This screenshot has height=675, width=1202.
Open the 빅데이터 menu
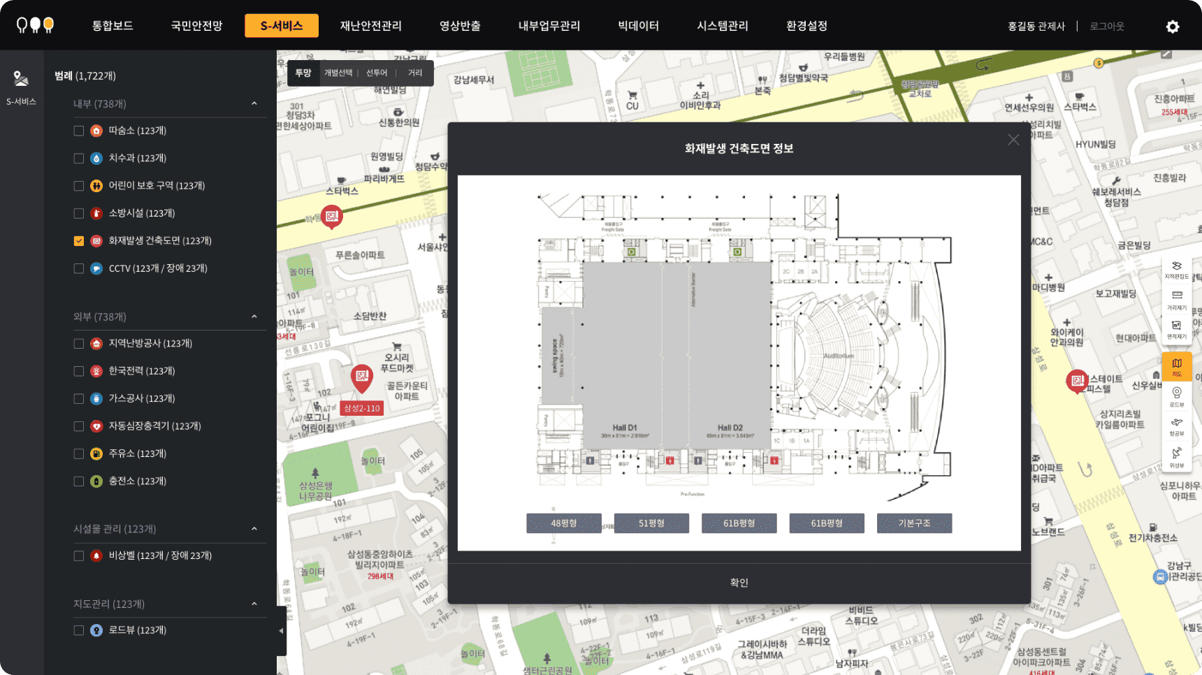pos(638,26)
